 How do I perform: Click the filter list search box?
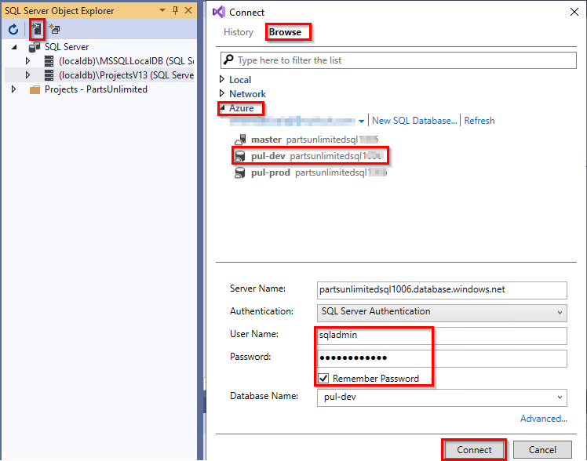[399, 60]
